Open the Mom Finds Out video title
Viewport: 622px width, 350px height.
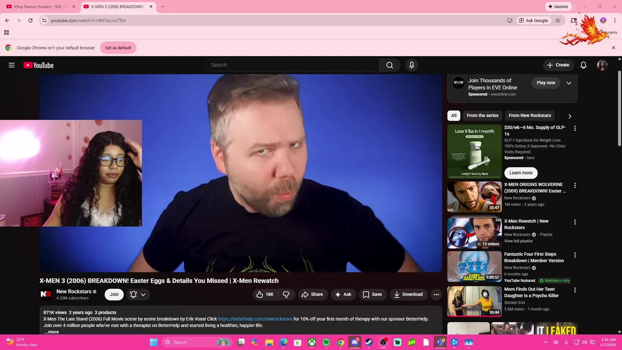532,292
